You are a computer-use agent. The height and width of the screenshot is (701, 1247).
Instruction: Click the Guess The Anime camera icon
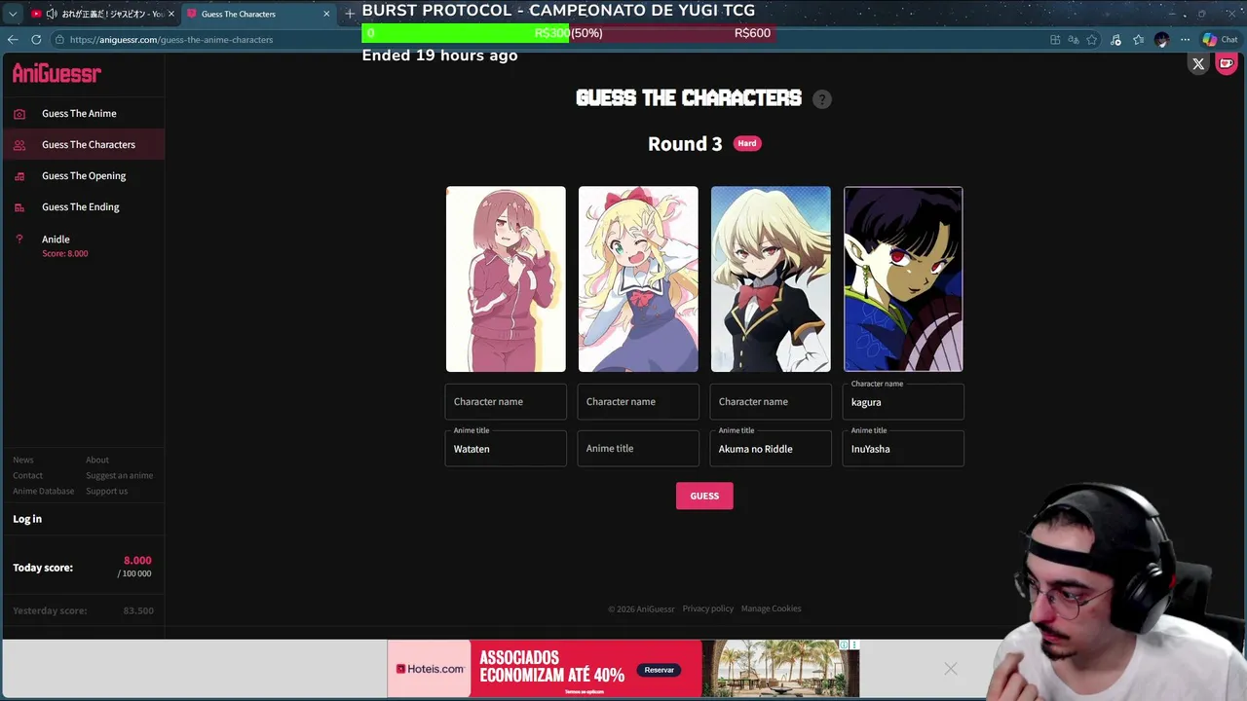pyautogui.click(x=19, y=114)
